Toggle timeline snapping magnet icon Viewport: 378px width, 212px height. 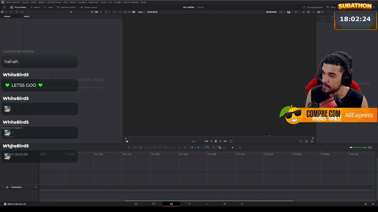[173, 148]
